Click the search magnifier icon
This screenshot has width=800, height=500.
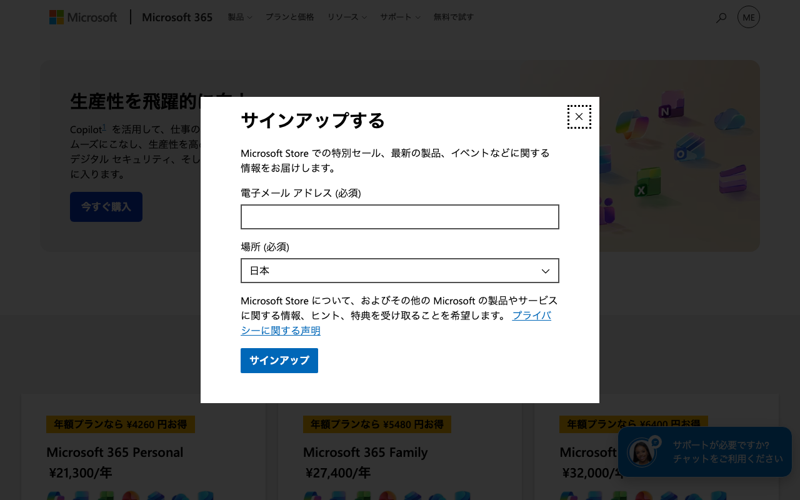tap(721, 17)
